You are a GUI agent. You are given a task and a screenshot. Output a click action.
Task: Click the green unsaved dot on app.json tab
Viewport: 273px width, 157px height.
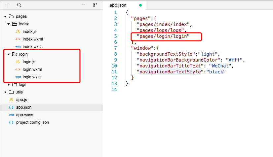point(140,5)
